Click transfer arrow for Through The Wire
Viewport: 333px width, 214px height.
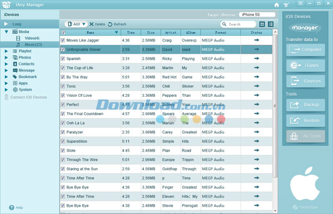256,159
